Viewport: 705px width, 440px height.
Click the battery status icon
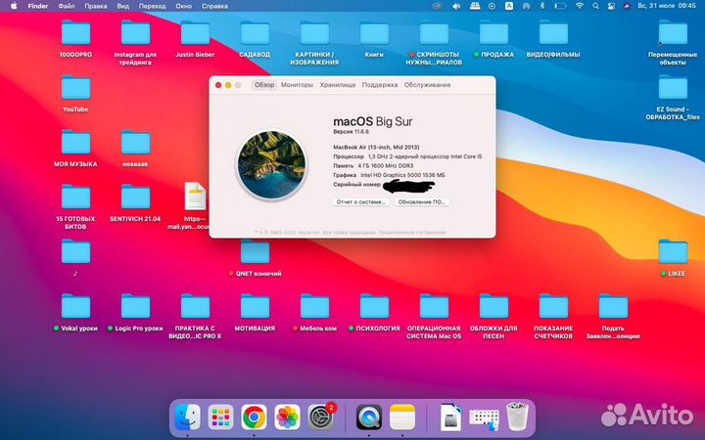560,6
